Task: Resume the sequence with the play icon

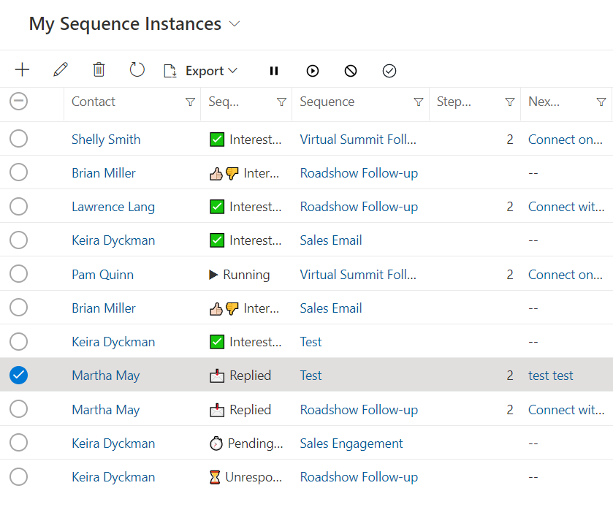Action: click(312, 70)
